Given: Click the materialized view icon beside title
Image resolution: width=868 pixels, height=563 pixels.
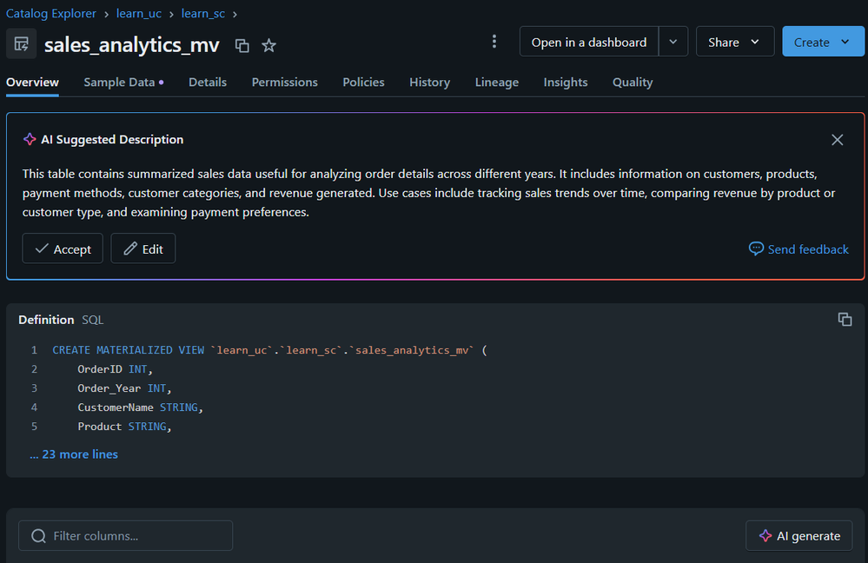Looking at the screenshot, I should pyautogui.click(x=22, y=43).
